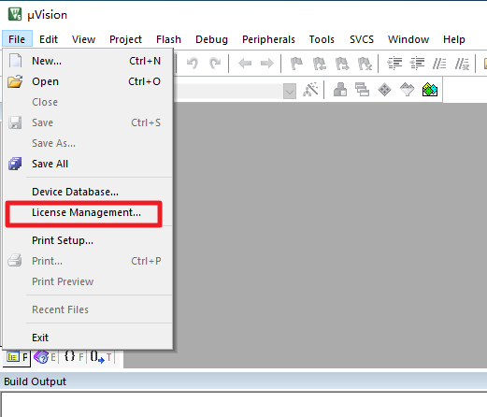Choose Exit from File menu
The height and width of the screenshot is (417, 487).
coord(88,338)
